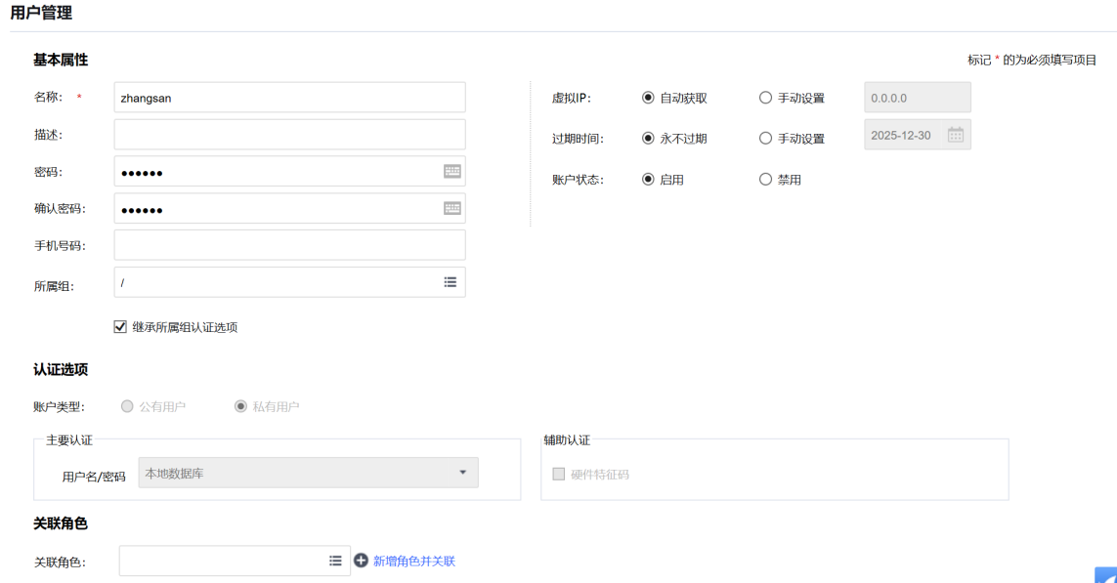Screen dimensions: 1117x583
Task: Click 新增角色并关联 link
Action: click(413, 561)
